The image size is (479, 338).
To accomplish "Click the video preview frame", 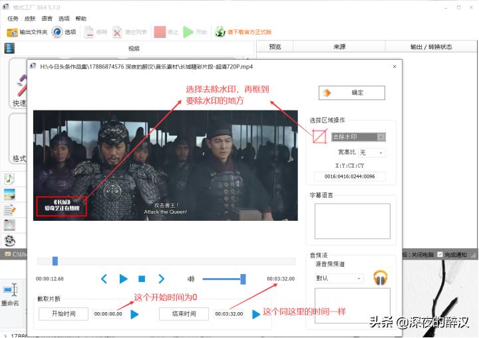I will pos(165,165).
